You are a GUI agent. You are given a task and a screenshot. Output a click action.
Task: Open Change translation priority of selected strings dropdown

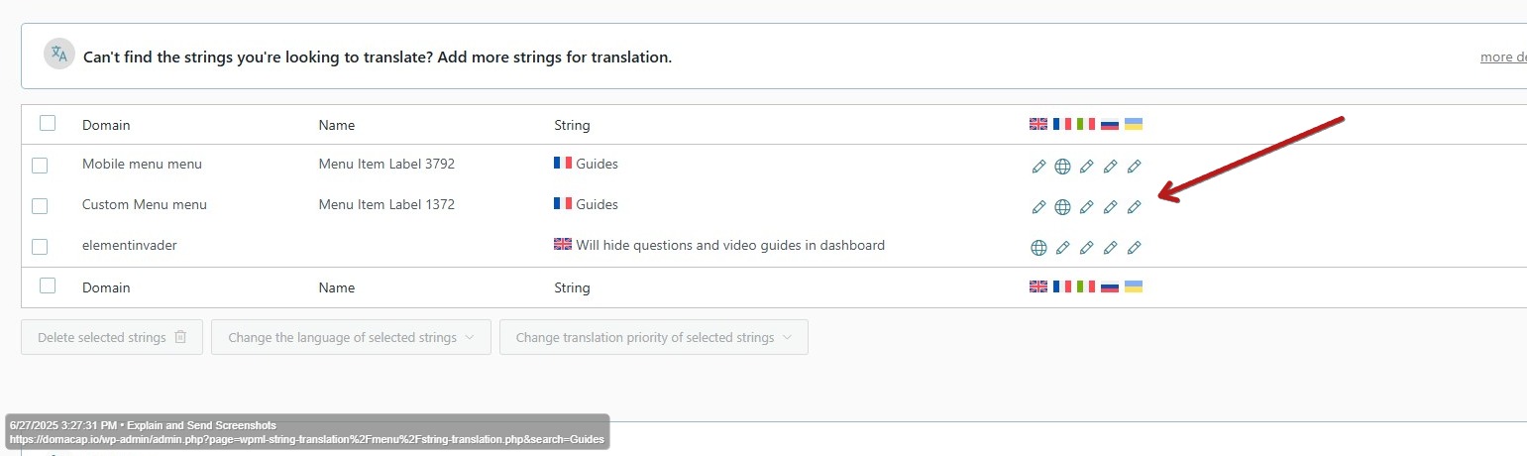(654, 337)
